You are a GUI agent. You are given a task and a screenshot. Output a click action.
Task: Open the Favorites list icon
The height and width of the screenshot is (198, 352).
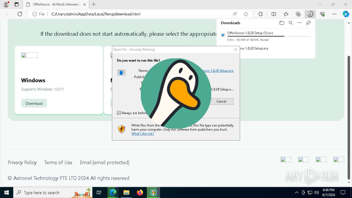pos(286,14)
